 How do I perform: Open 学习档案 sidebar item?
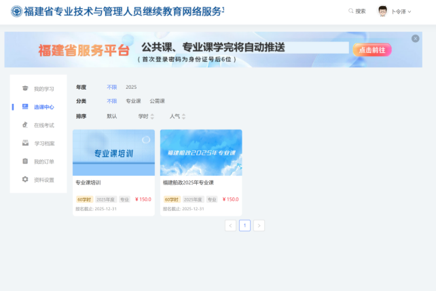click(39, 143)
